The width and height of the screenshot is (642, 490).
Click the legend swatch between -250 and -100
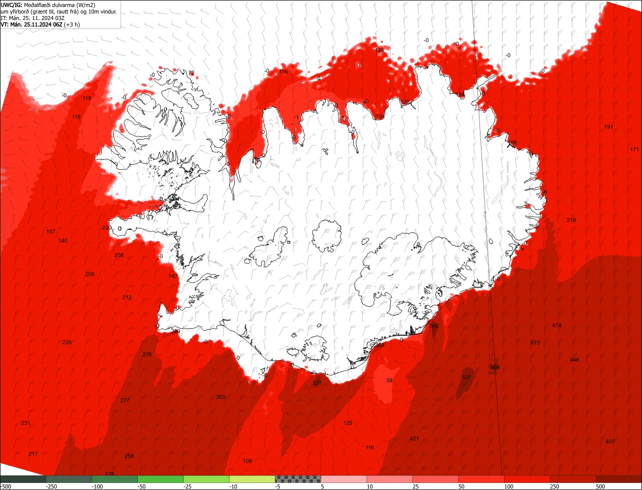69,479
